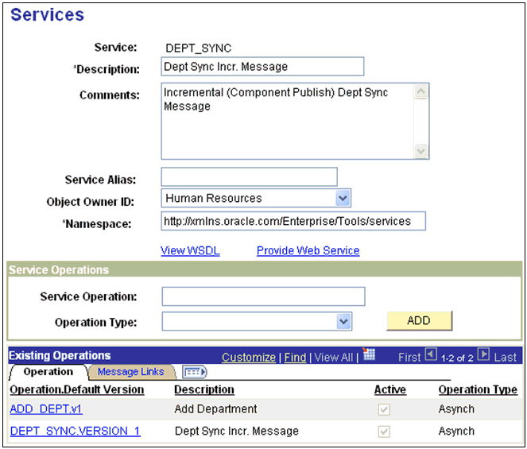
Task: Click the Provide Web Service link
Action: [308, 250]
